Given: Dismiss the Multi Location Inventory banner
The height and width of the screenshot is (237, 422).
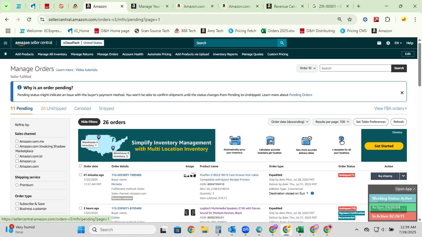Looking at the screenshot, I should (397, 132).
